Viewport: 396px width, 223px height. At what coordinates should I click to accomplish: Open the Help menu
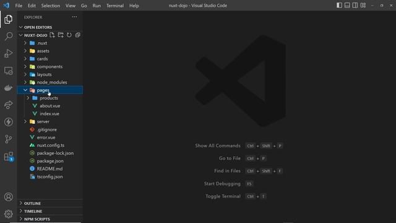point(134,6)
